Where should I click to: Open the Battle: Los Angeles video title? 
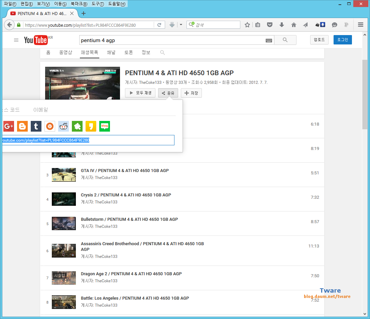[x=135, y=298]
